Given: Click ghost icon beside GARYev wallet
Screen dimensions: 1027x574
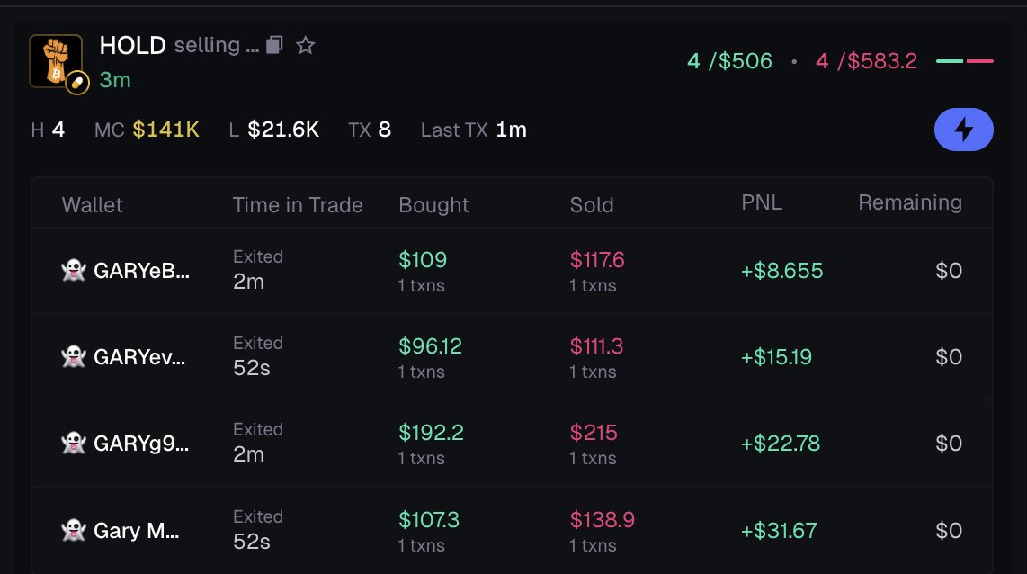Looking at the screenshot, I should pos(73,357).
